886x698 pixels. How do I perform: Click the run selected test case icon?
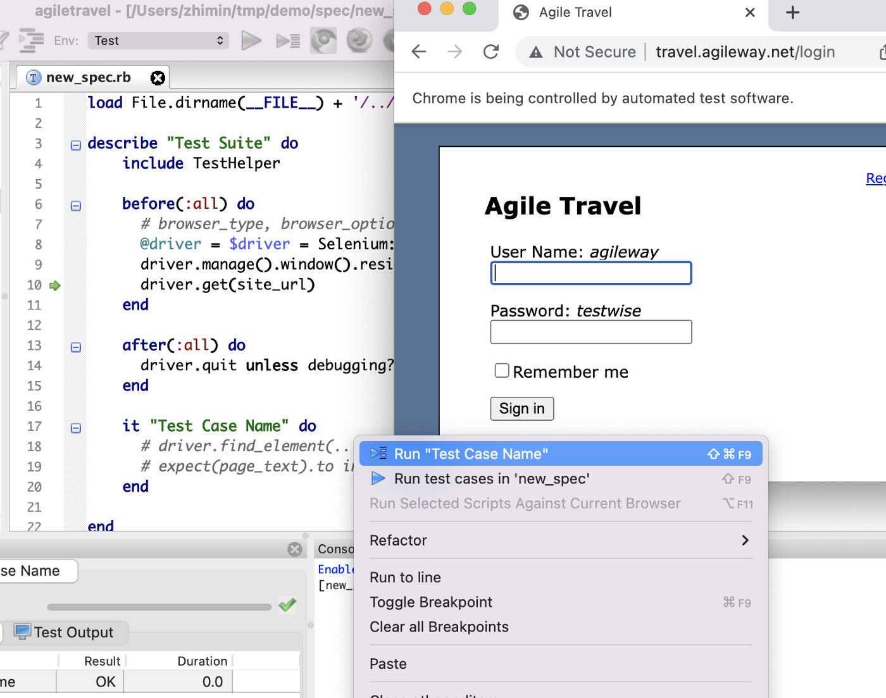[288, 41]
